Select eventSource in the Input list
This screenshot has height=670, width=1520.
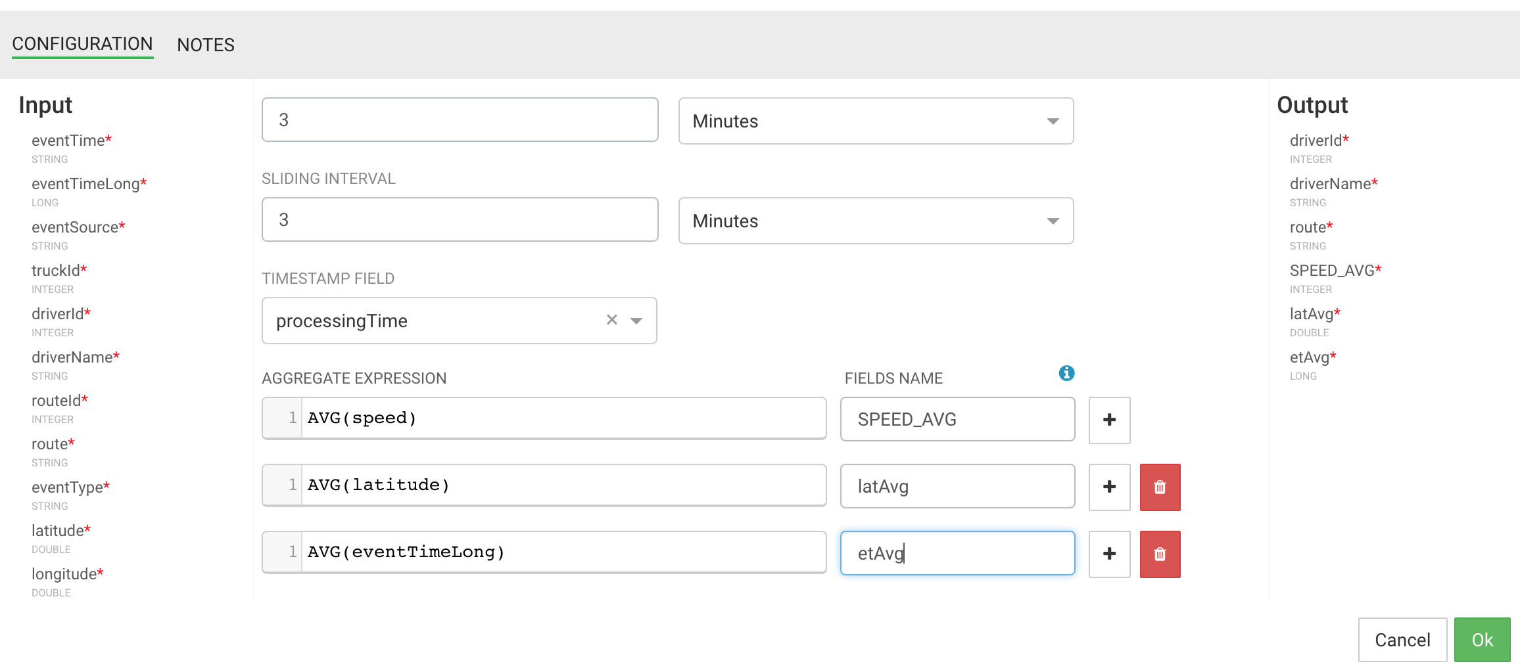tap(78, 227)
